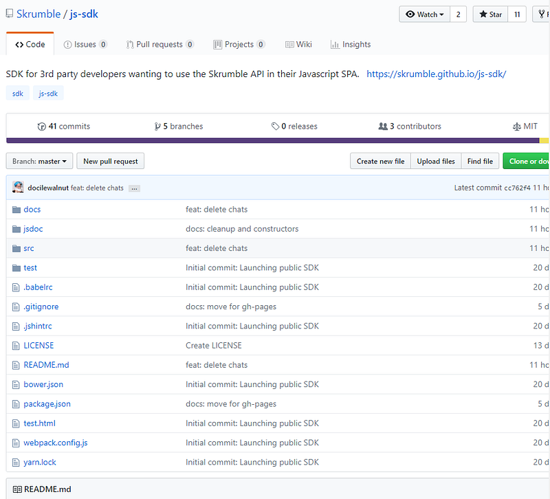Open the Watch notifications dropdown
The image size is (550, 499).
[424, 14]
